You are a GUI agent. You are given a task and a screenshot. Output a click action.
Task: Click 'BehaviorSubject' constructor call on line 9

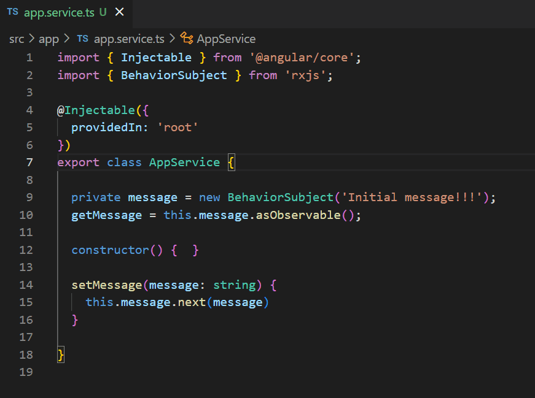[x=281, y=197]
